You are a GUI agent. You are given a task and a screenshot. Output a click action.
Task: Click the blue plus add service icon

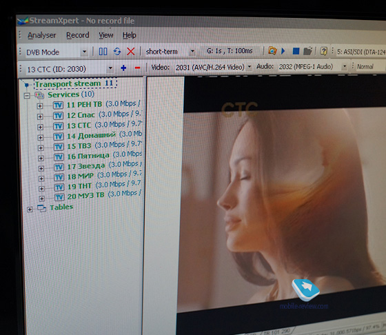[x=123, y=68]
